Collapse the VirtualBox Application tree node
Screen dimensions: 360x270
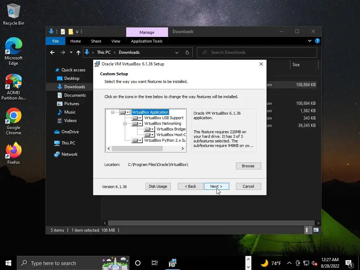click(112, 112)
